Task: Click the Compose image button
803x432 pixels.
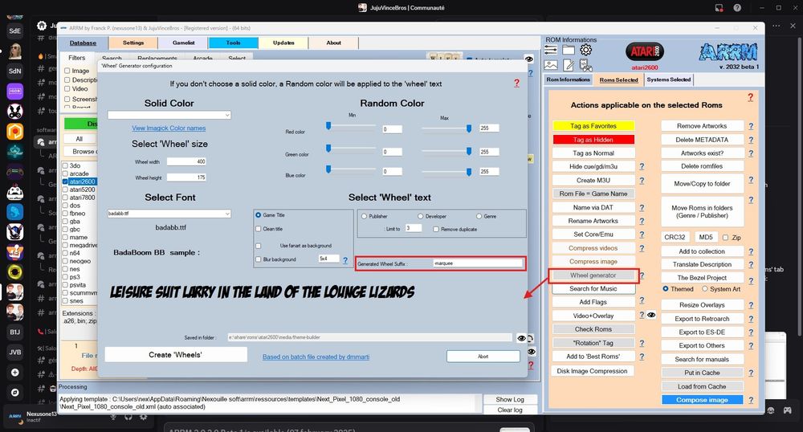Action: (702, 400)
